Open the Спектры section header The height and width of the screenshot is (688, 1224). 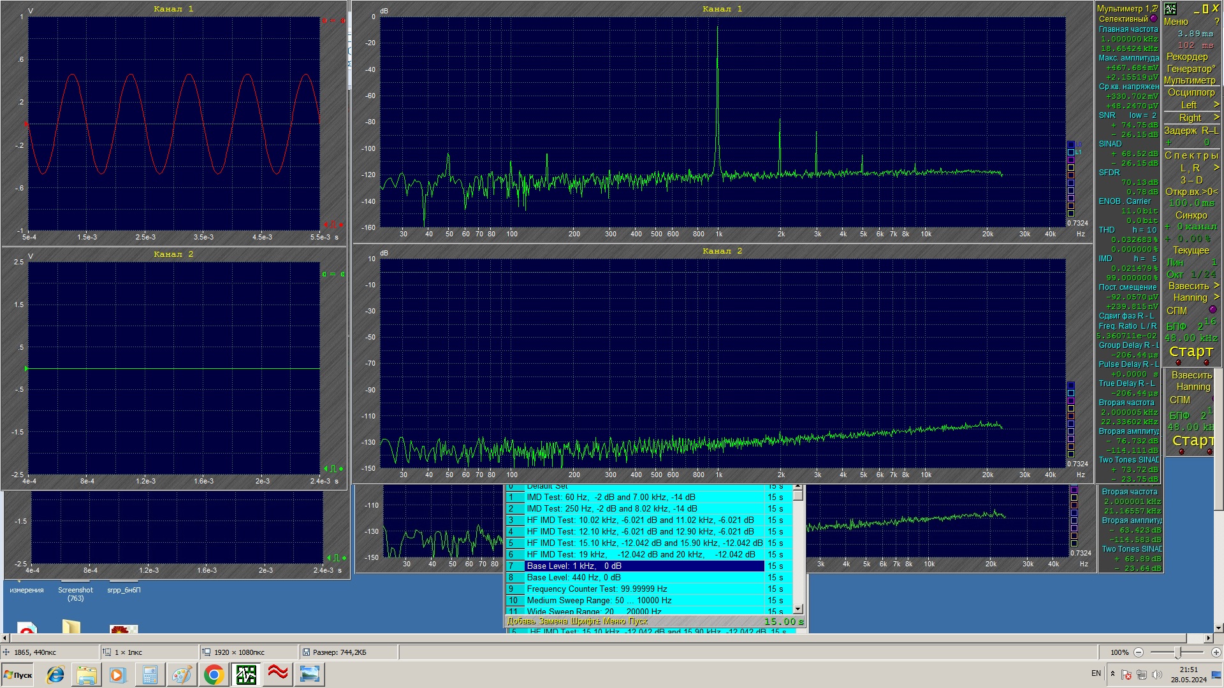point(1191,155)
